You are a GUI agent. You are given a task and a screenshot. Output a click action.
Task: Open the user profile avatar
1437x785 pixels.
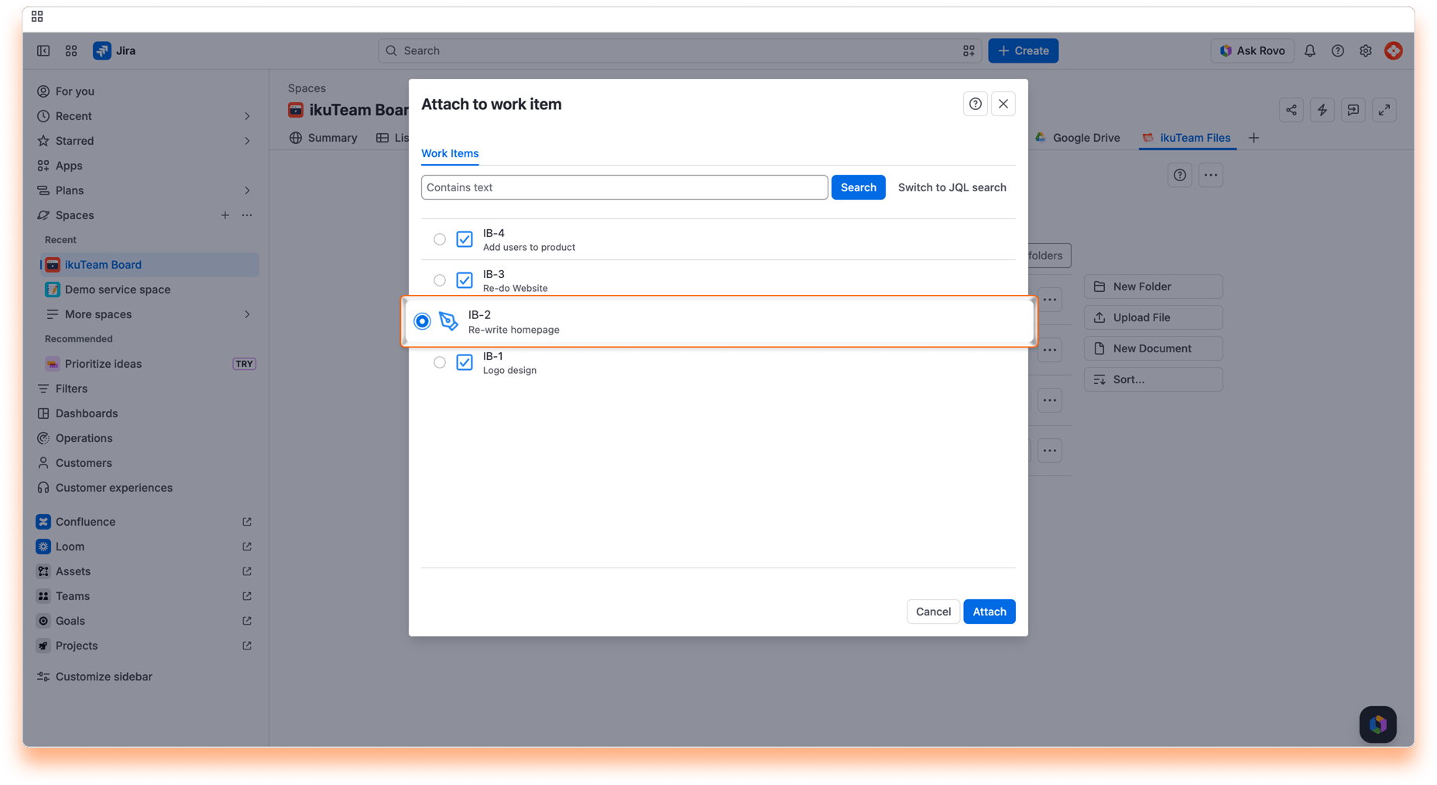(1393, 50)
